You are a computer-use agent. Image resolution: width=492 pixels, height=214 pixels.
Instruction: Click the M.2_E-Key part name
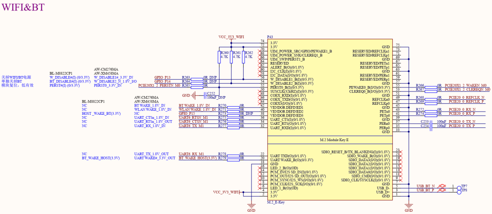coord(276,203)
